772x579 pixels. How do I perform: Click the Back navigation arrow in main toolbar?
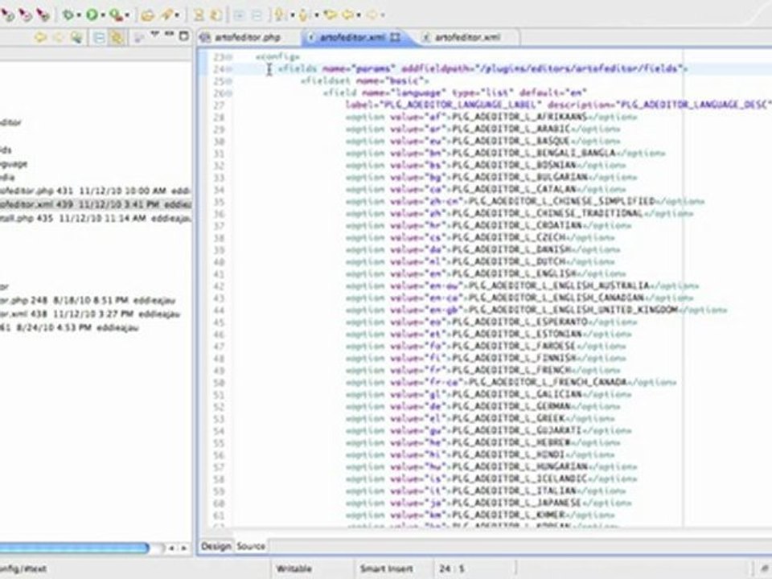(348, 15)
